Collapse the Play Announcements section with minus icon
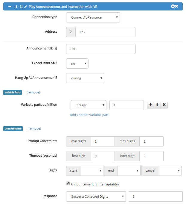Viewport: 186px width, 204px height. (10, 6)
